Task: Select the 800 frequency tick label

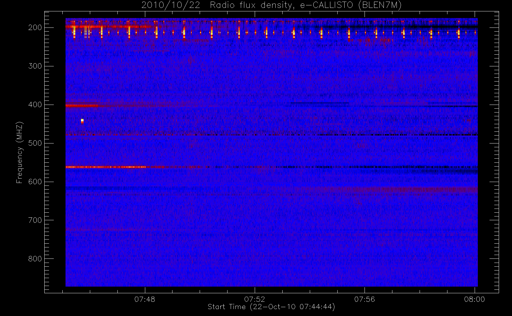Action: pos(35,259)
